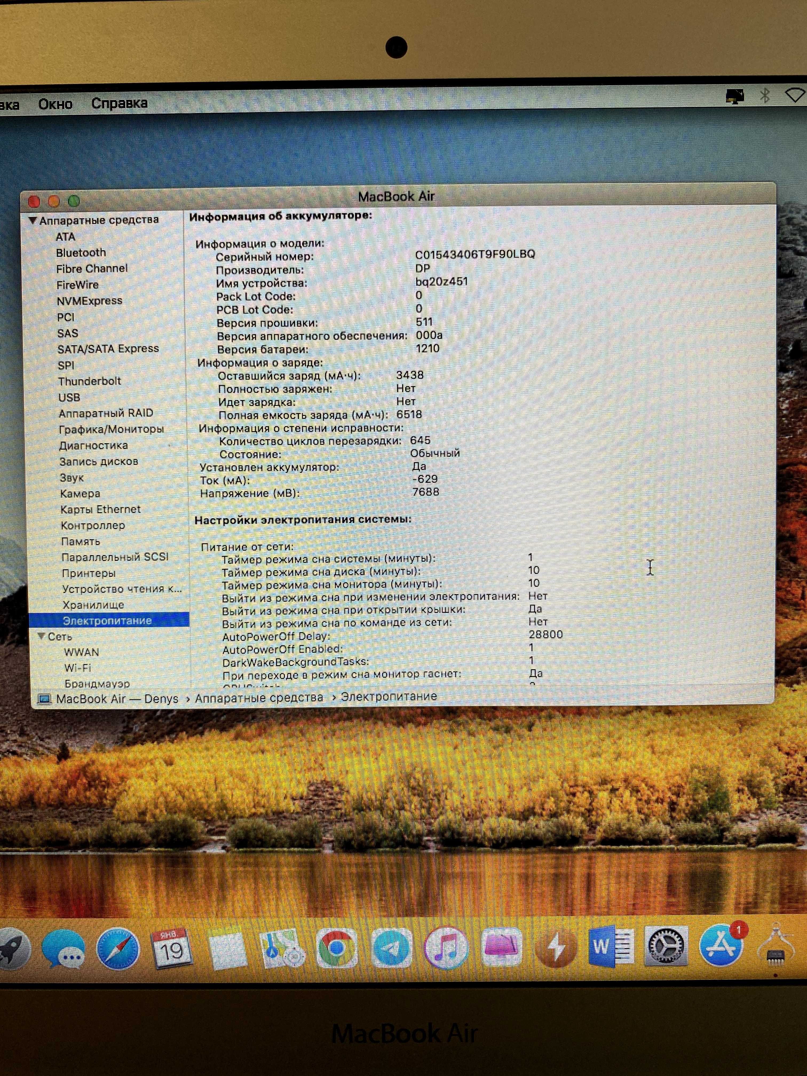The height and width of the screenshot is (1076, 807).
Task: Collapse the Сеть section triangle
Action: pos(41,636)
